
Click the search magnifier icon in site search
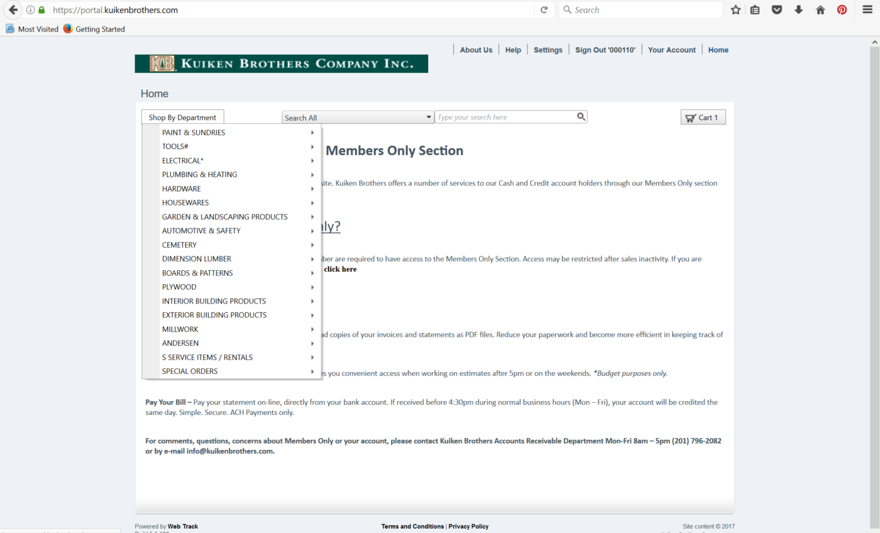[581, 116]
